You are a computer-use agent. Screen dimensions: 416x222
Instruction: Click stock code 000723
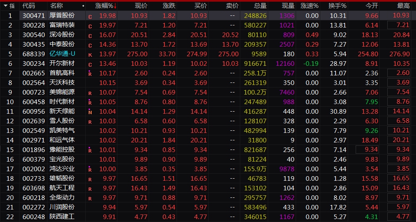[x=34, y=92]
